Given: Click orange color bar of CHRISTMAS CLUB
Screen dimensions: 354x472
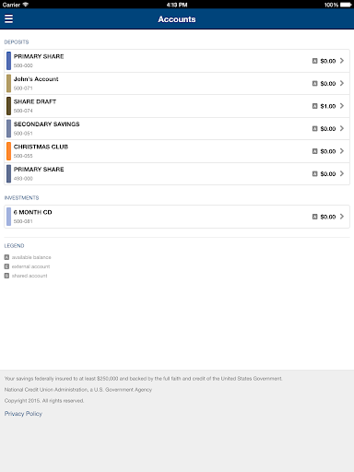Looking at the screenshot, I should click(x=8, y=151).
